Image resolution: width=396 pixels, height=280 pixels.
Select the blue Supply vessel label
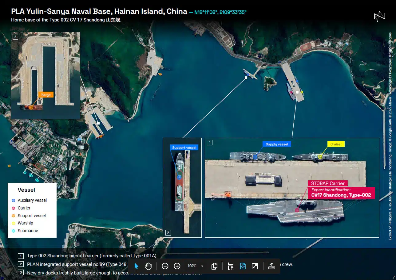click(276, 144)
